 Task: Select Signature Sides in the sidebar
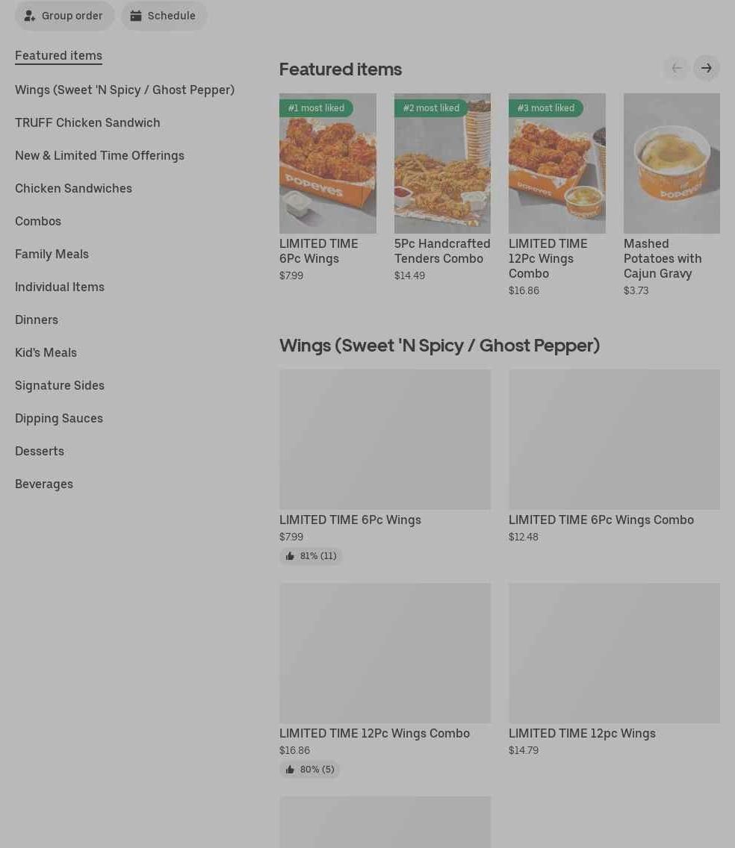click(60, 386)
